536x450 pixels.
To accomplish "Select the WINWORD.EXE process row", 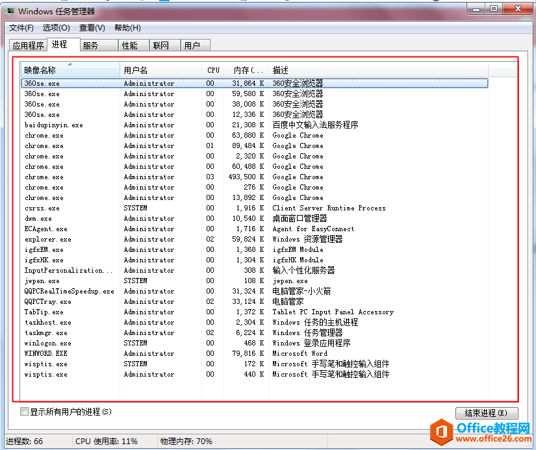I will (x=45, y=353).
